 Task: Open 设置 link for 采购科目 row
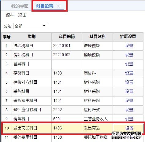pyautogui.click(x=129, y=91)
